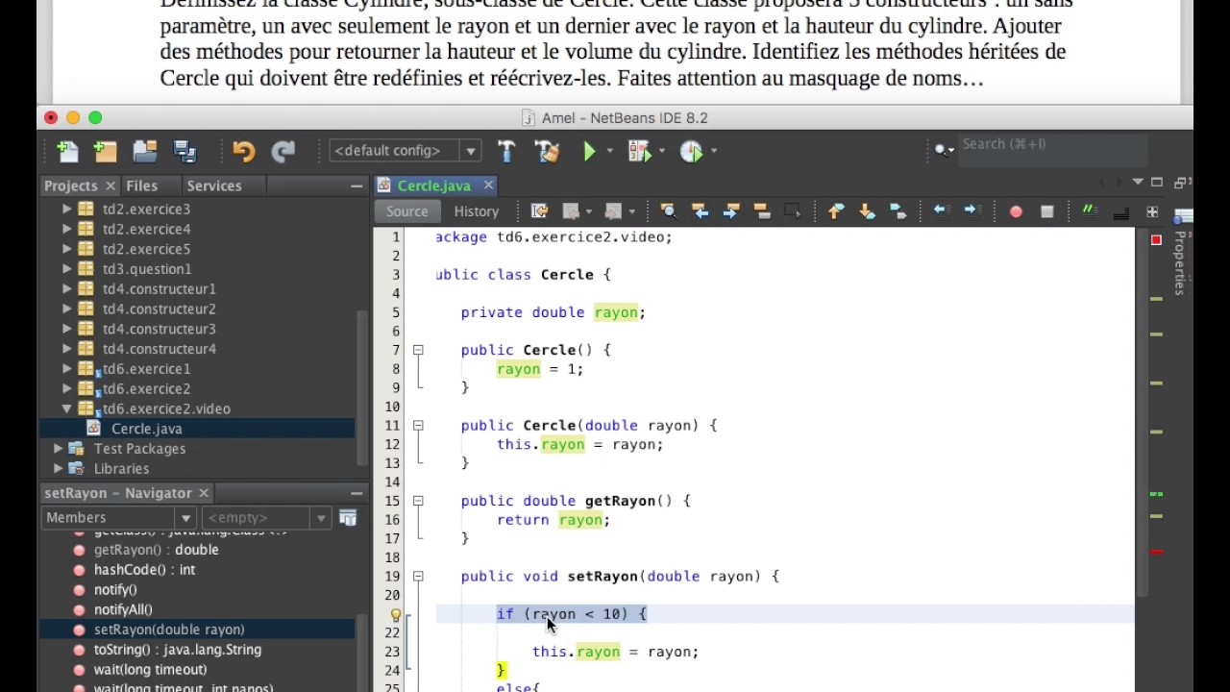Run the project with the green arrow
This screenshot has height=692, width=1230.
pos(589,151)
